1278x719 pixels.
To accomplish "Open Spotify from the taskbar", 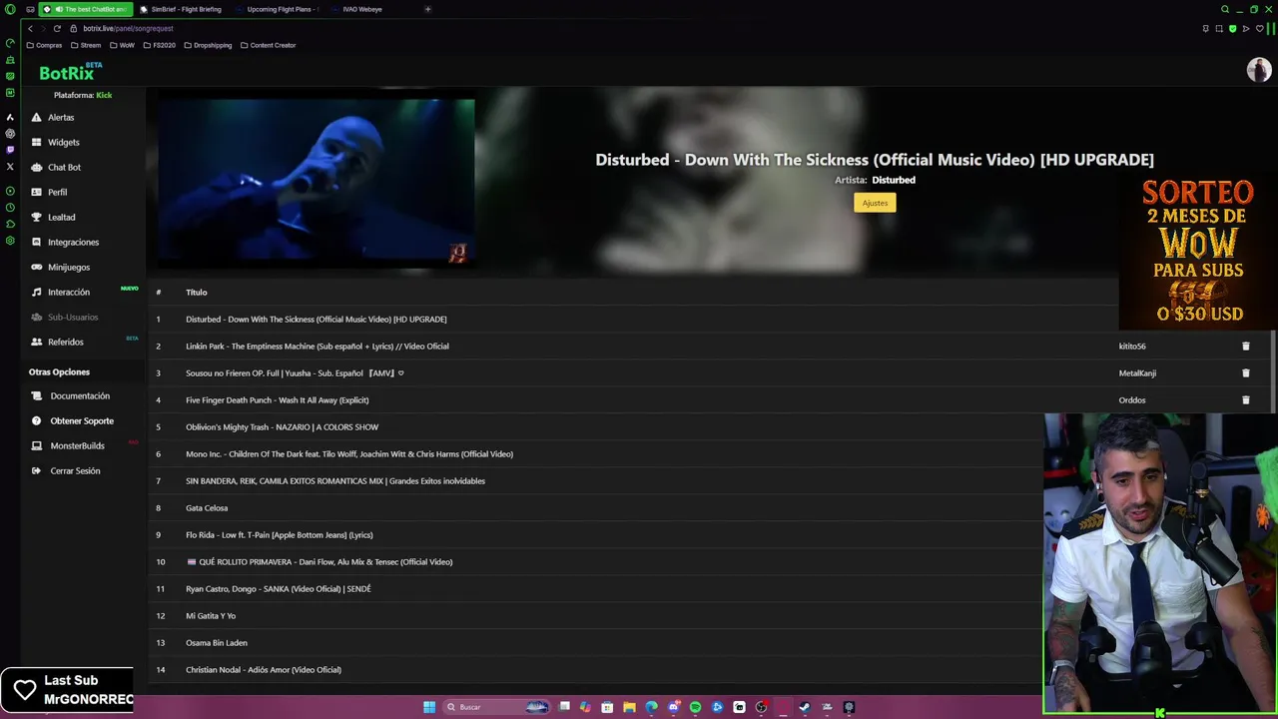I will pyautogui.click(x=695, y=707).
